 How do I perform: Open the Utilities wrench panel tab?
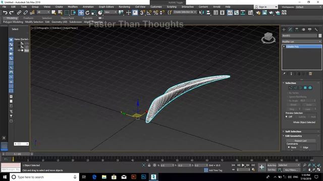coord(316,30)
